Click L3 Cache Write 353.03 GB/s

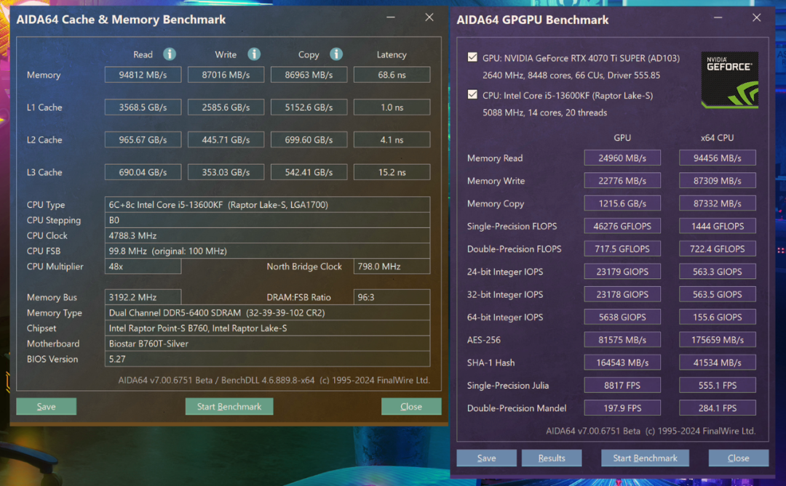pos(226,172)
